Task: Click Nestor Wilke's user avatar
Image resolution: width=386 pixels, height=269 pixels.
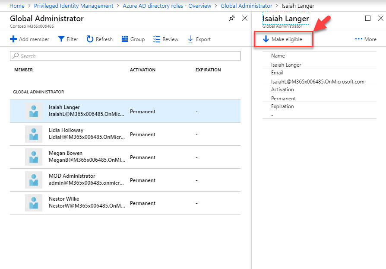Action: [x=34, y=203]
